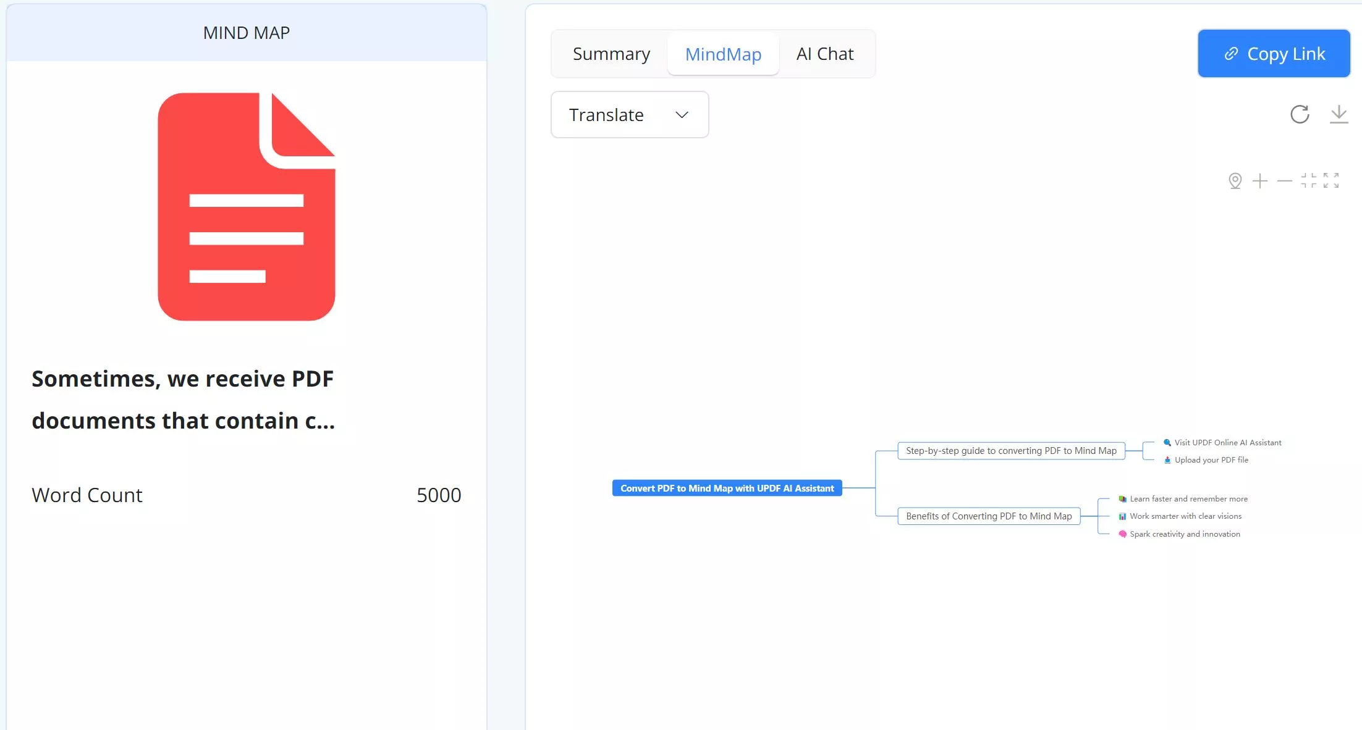
Task: Click the Spark creativity and innovation node
Action: pos(1179,534)
